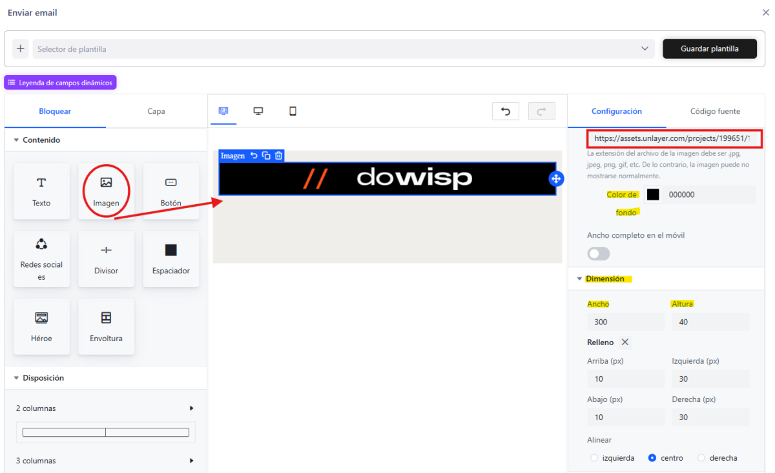Screen dimensions: 775x473
Task: Open the Configuración tab
Action: click(617, 111)
